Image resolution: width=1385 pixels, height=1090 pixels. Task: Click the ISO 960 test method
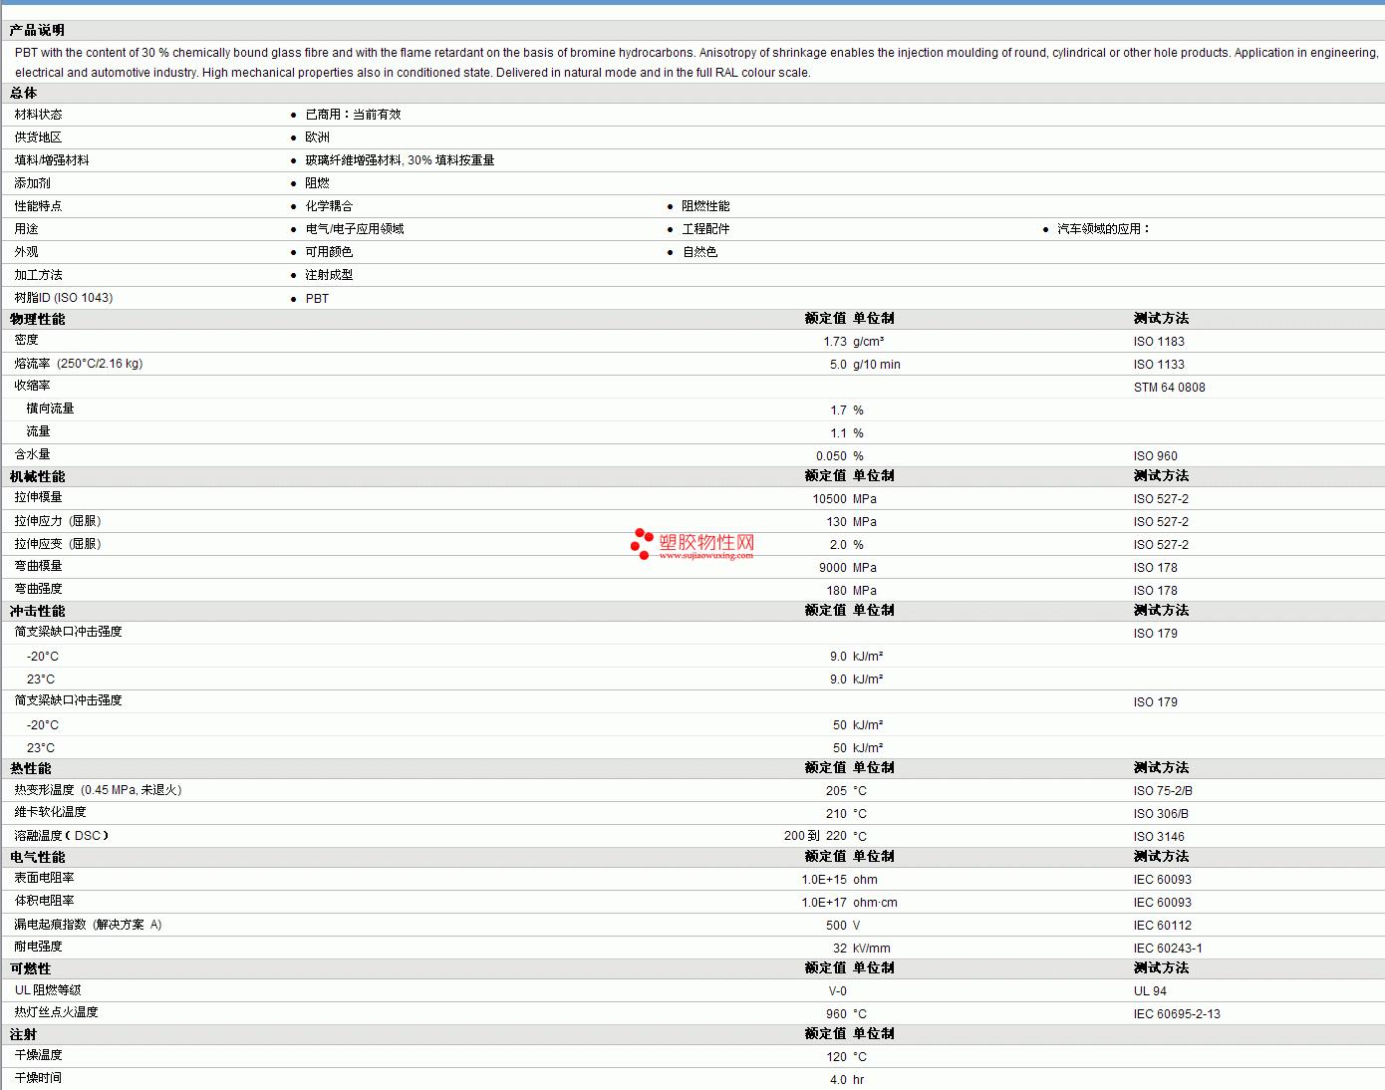(x=1155, y=456)
